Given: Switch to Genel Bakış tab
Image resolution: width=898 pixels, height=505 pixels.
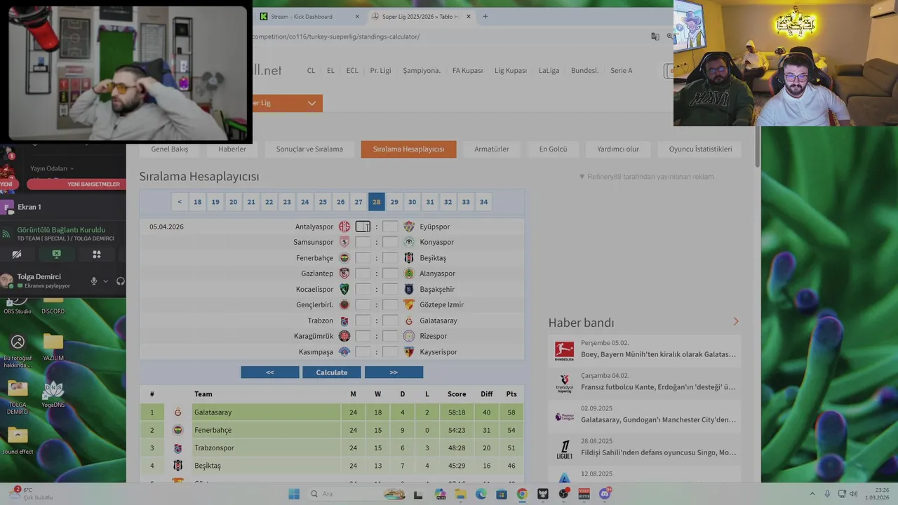Looking at the screenshot, I should pos(169,149).
